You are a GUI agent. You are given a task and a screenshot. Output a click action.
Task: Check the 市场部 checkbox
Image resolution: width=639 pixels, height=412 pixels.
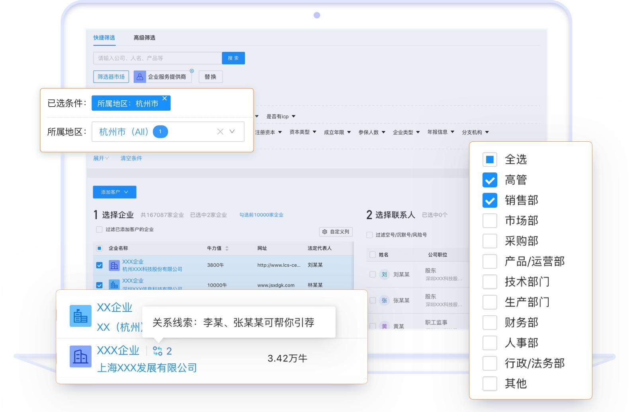(x=490, y=221)
